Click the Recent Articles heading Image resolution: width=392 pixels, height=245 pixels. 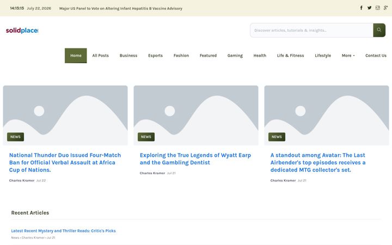(30, 213)
